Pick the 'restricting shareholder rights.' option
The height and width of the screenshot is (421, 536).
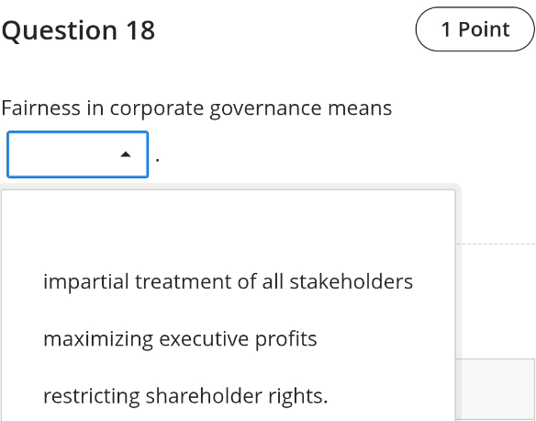[x=228, y=396]
